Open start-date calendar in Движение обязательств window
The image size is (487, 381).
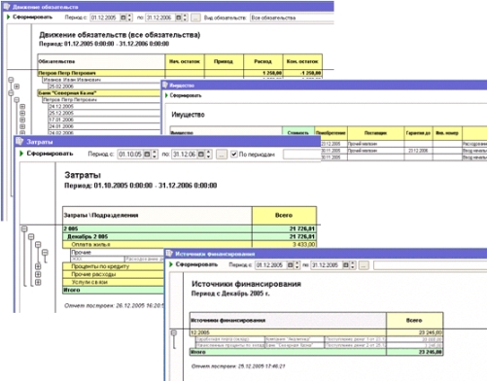coord(123,17)
